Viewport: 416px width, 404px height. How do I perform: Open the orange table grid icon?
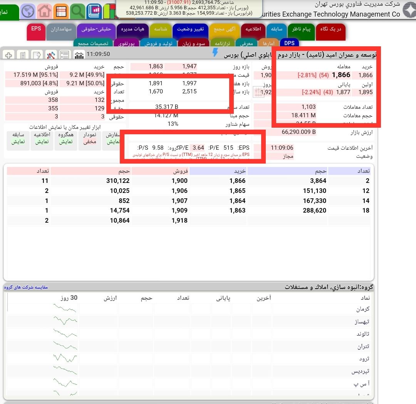pos(61,12)
